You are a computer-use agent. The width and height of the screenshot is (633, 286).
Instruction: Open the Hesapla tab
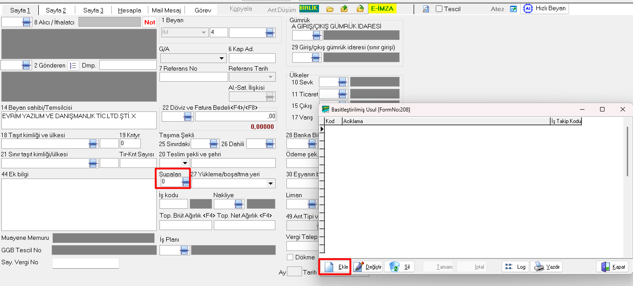pyautogui.click(x=129, y=10)
